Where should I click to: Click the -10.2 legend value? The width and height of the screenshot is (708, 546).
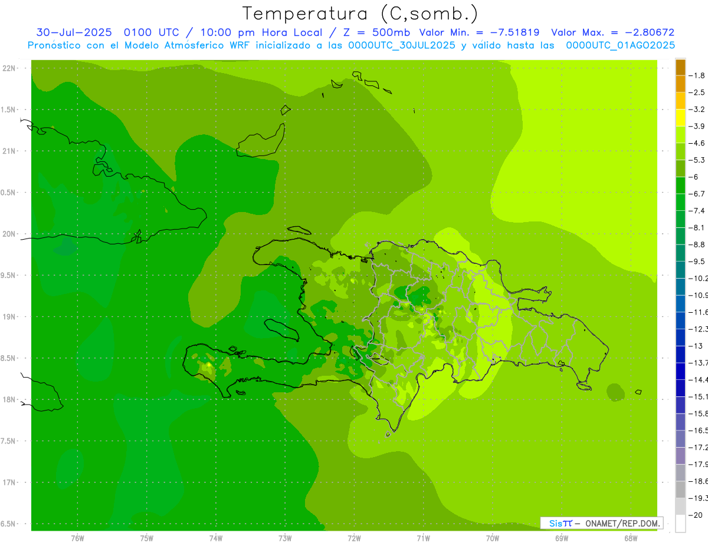pyautogui.click(x=699, y=278)
